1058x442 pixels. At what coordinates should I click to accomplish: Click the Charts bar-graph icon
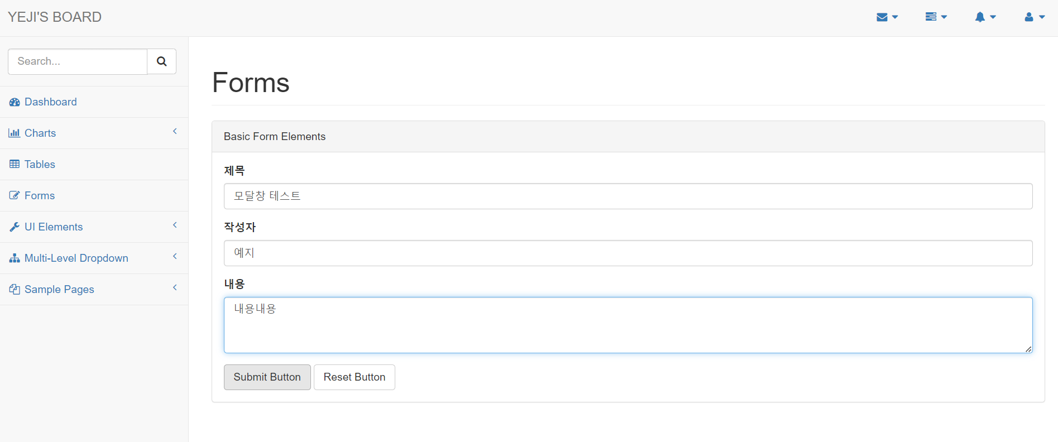tap(15, 133)
